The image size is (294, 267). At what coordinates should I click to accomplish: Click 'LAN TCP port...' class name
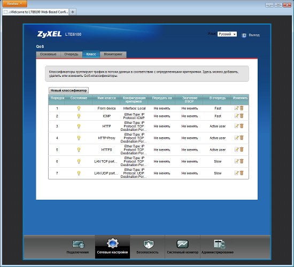(x=106, y=161)
